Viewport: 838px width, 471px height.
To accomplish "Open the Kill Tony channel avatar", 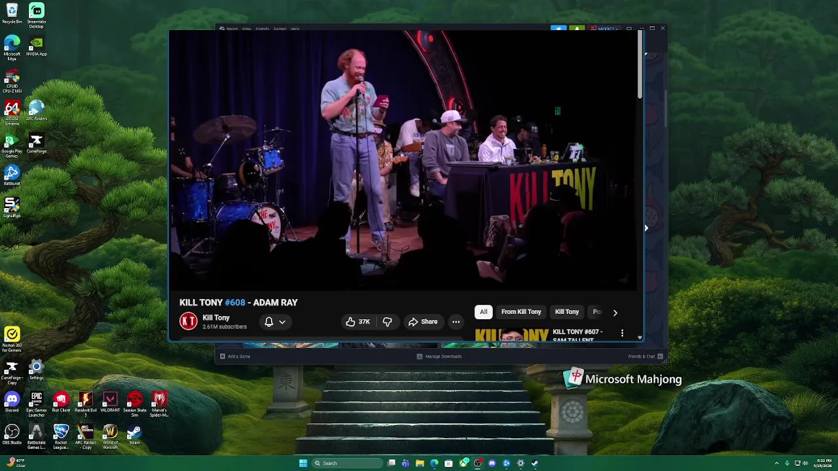I will pos(189,321).
